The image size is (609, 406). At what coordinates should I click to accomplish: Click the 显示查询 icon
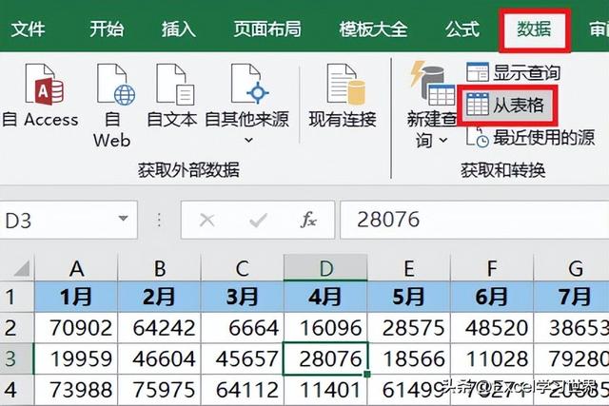coord(512,71)
